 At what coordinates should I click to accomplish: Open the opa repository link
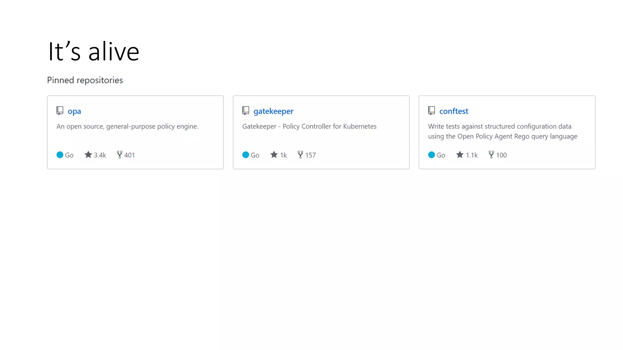coord(74,111)
